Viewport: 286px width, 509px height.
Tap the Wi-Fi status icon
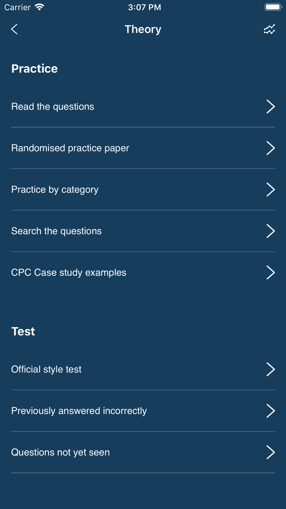point(39,7)
